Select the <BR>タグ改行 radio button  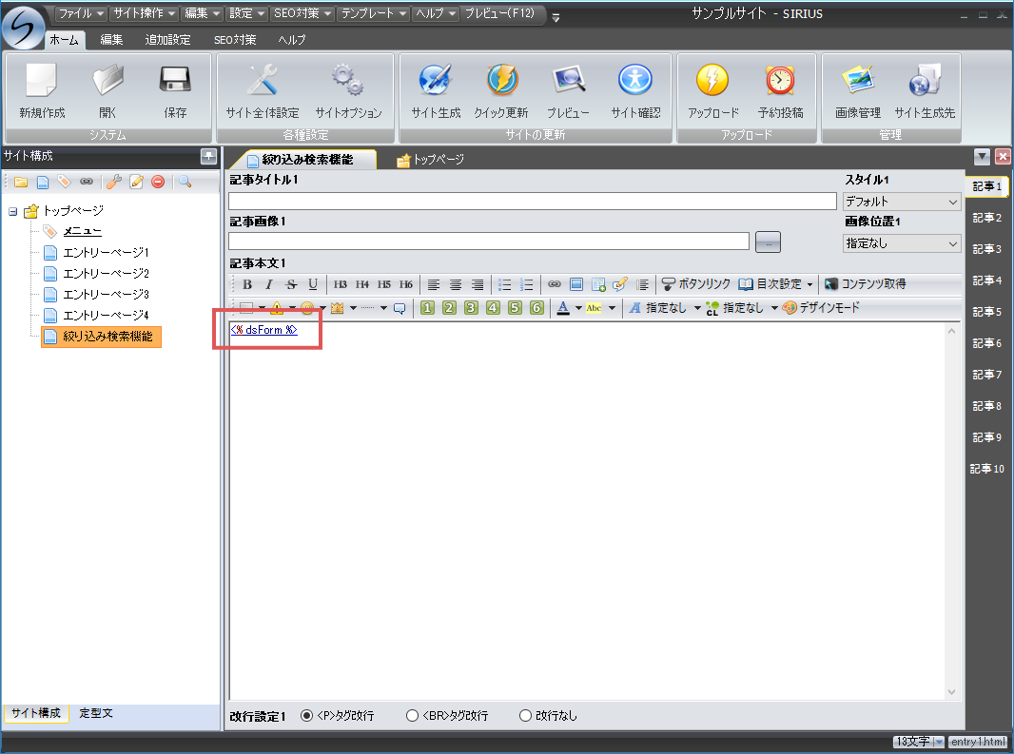pyautogui.click(x=412, y=715)
